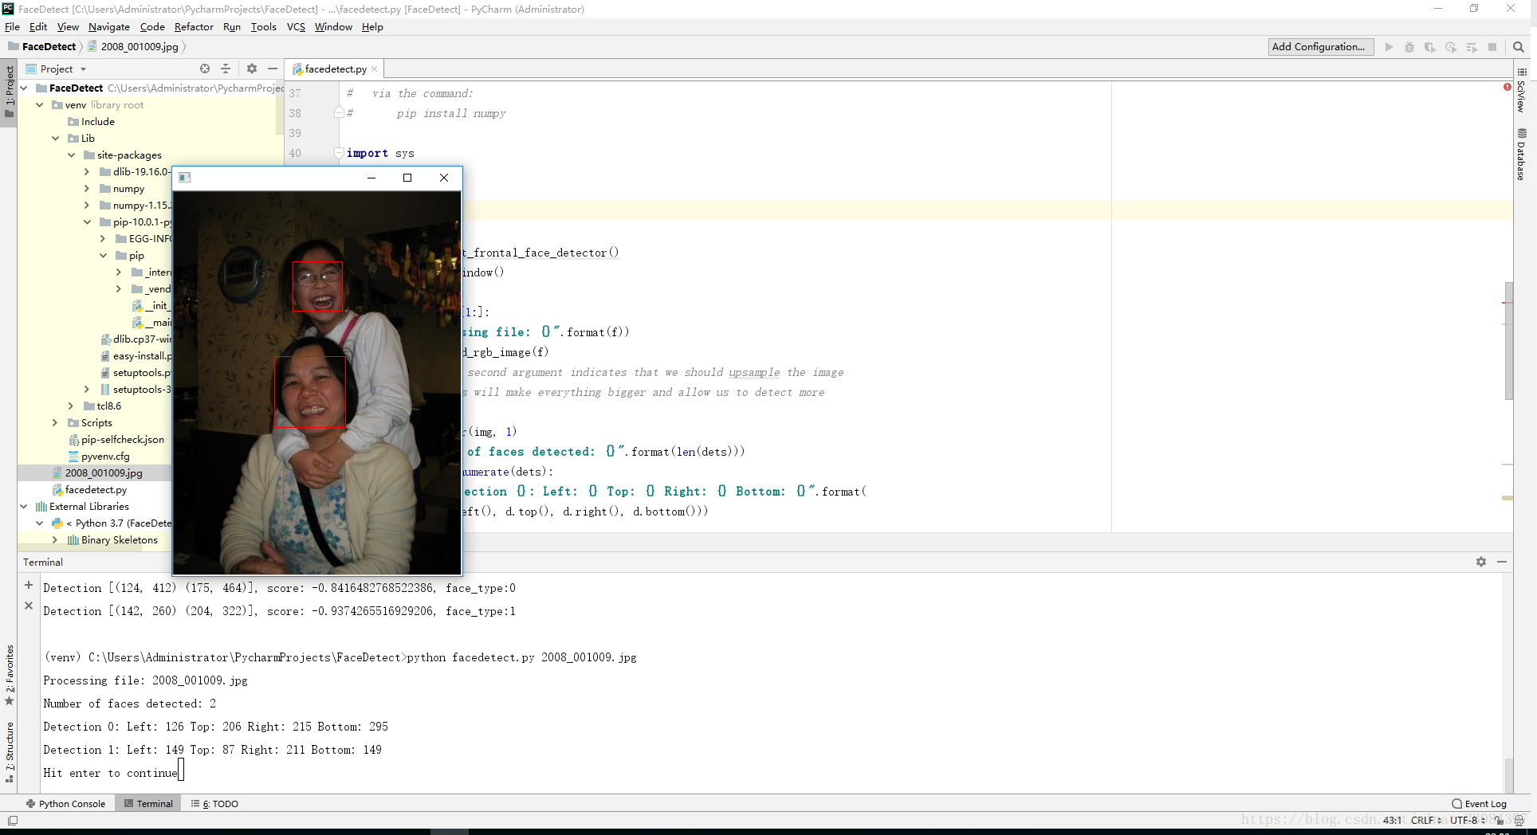Open the Project view dropdown
This screenshot has height=835, width=1537.
pyautogui.click(x=82, y=69)
